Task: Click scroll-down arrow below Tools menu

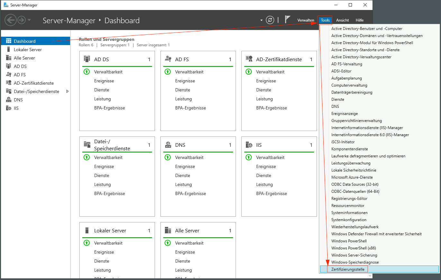Action: pos(370,276)
